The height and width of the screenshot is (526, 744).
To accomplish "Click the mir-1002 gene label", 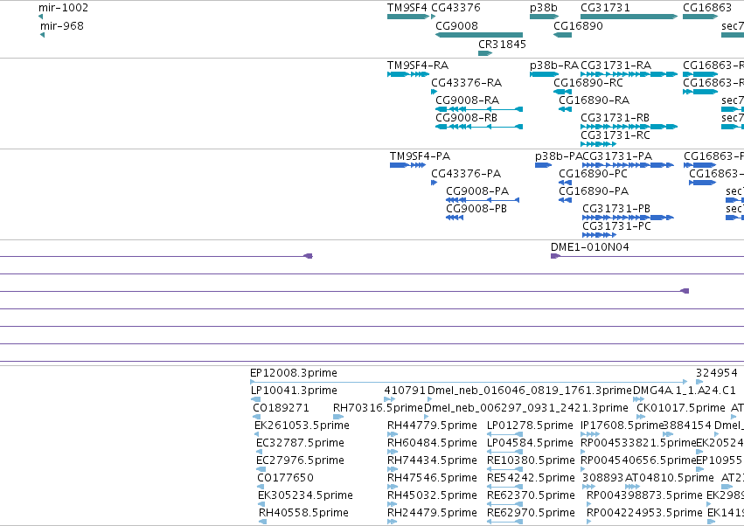I will tap(63, 8).
